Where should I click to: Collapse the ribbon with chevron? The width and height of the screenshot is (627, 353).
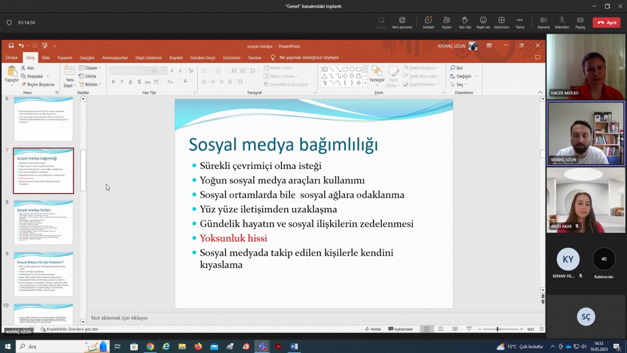click(x=540, y=92)
